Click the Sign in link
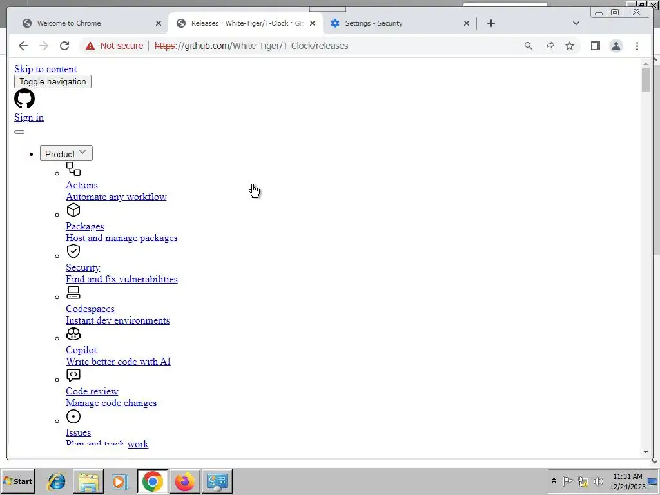The width and height of the screenshot is (660, 495). tap(29, 117)
